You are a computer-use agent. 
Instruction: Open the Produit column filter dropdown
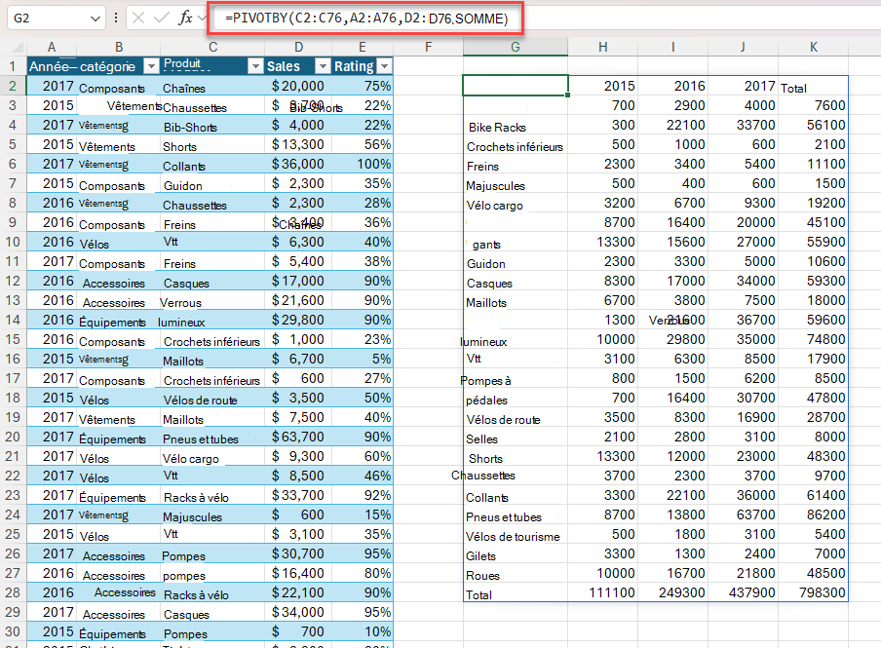[255, 66]
